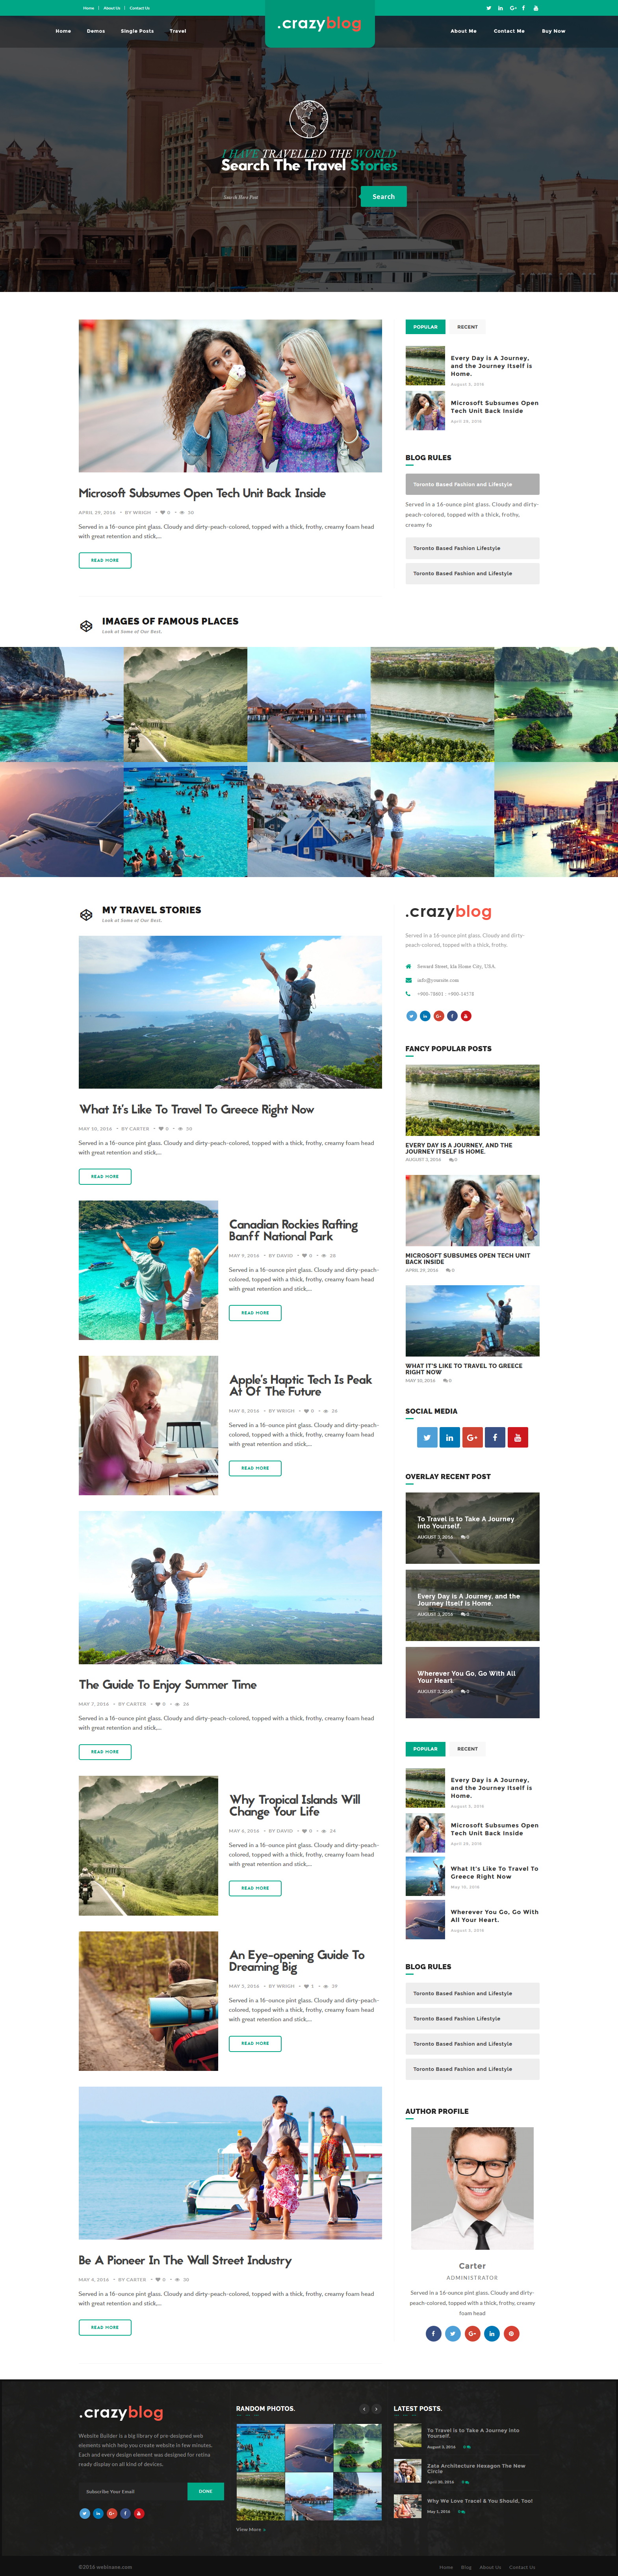
Task: Click the previous arrow beside Random Photos
Action: (364, 2409)
